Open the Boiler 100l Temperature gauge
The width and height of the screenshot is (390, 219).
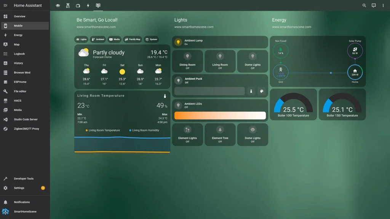click(x=293, y=105)
